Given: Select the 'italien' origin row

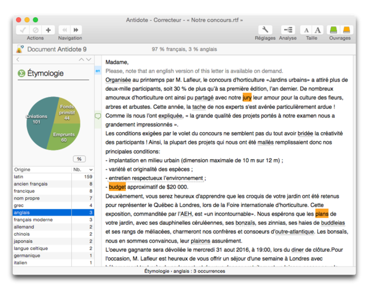Looking at the screenshot, I should point(54,262).
